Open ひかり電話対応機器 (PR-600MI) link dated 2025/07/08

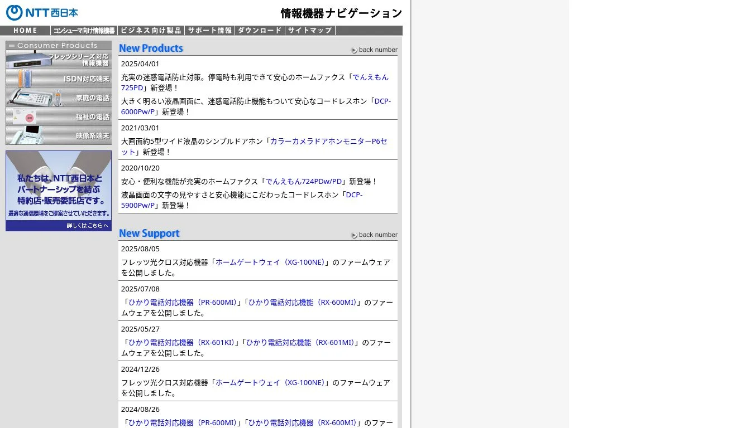pos(182,302)
